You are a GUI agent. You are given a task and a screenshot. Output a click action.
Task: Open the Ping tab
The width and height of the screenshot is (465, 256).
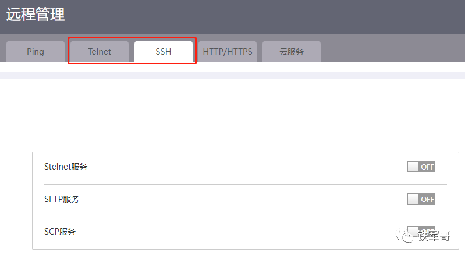(x=35, y=51)
